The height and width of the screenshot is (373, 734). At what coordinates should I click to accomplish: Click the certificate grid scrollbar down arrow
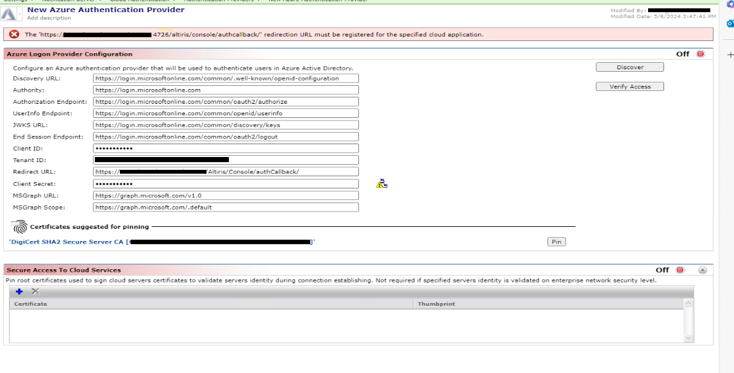click(688, 338)
